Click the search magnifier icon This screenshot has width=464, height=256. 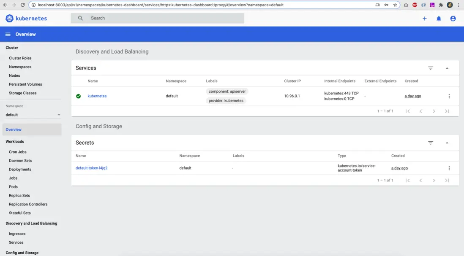[x=80, y=18]
